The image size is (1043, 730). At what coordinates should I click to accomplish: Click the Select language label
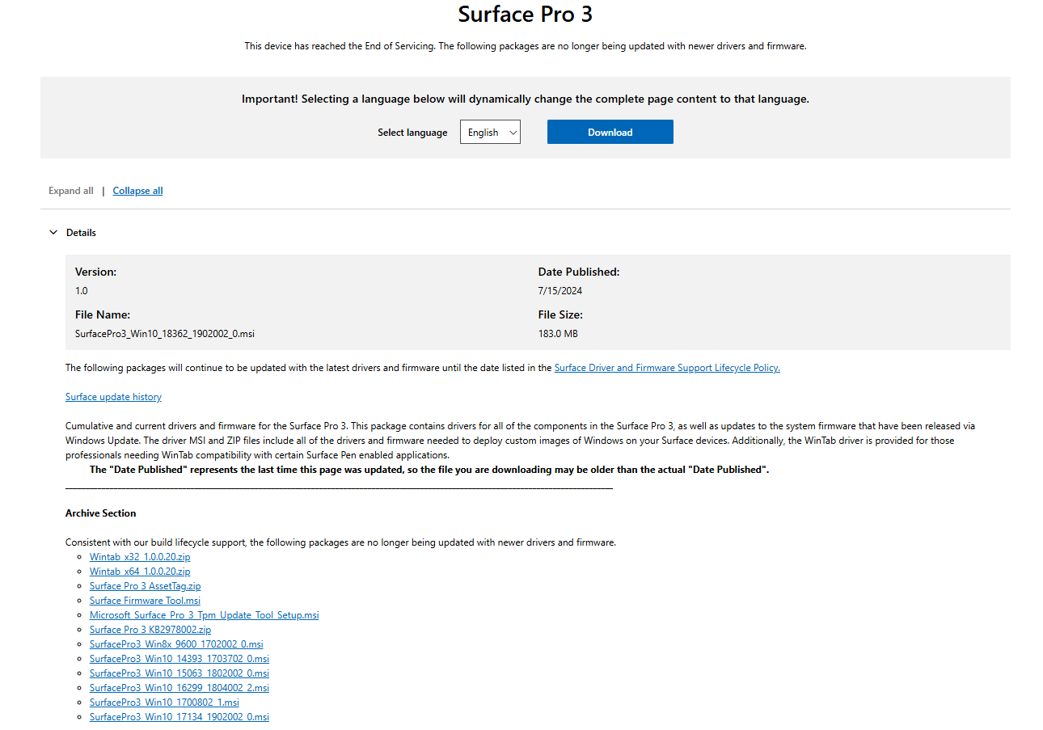coord(412,133)
